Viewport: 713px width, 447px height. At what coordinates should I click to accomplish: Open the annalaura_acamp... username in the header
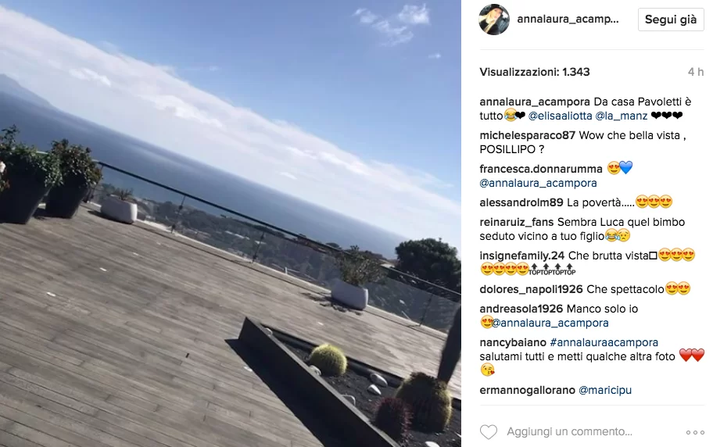click(568, 19)
